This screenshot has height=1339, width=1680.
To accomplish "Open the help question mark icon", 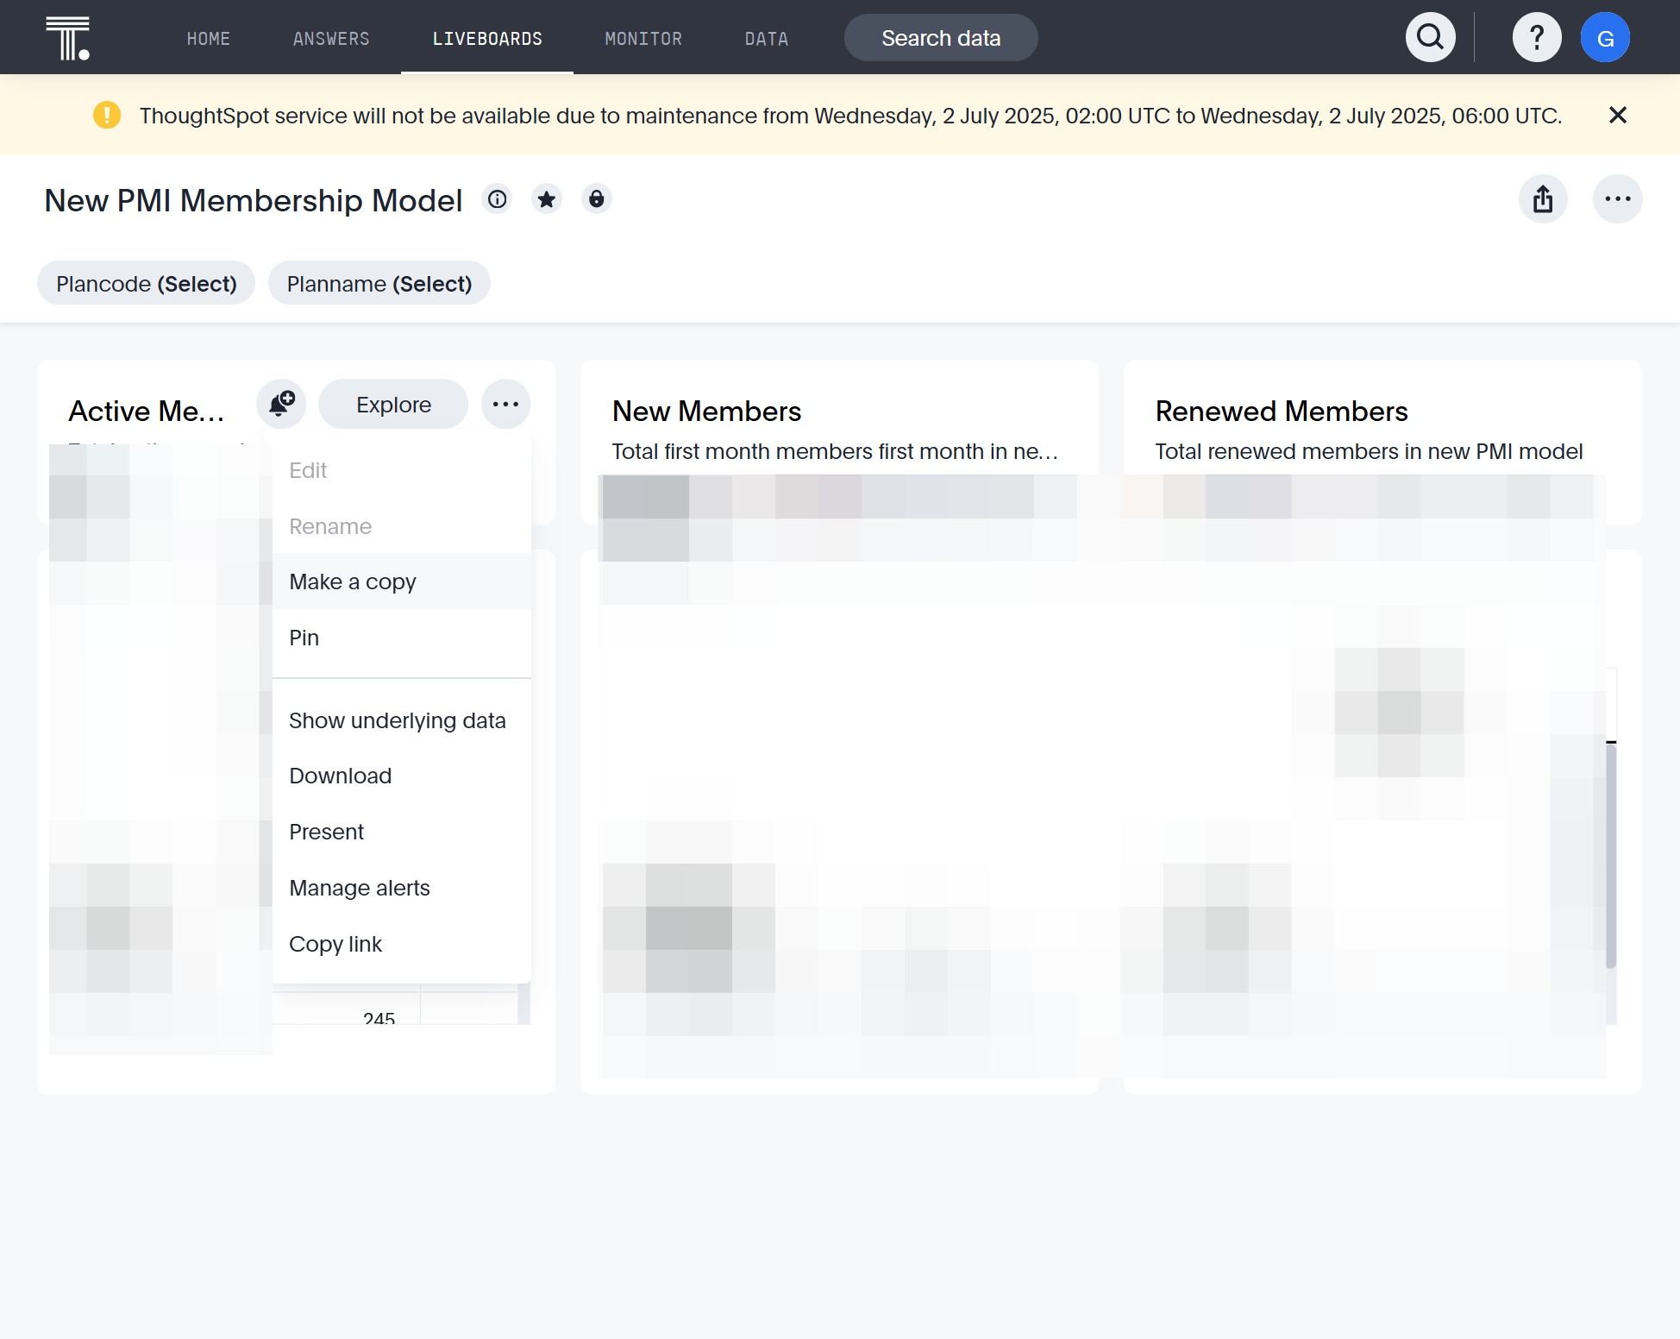I will tap(1536, 37).
